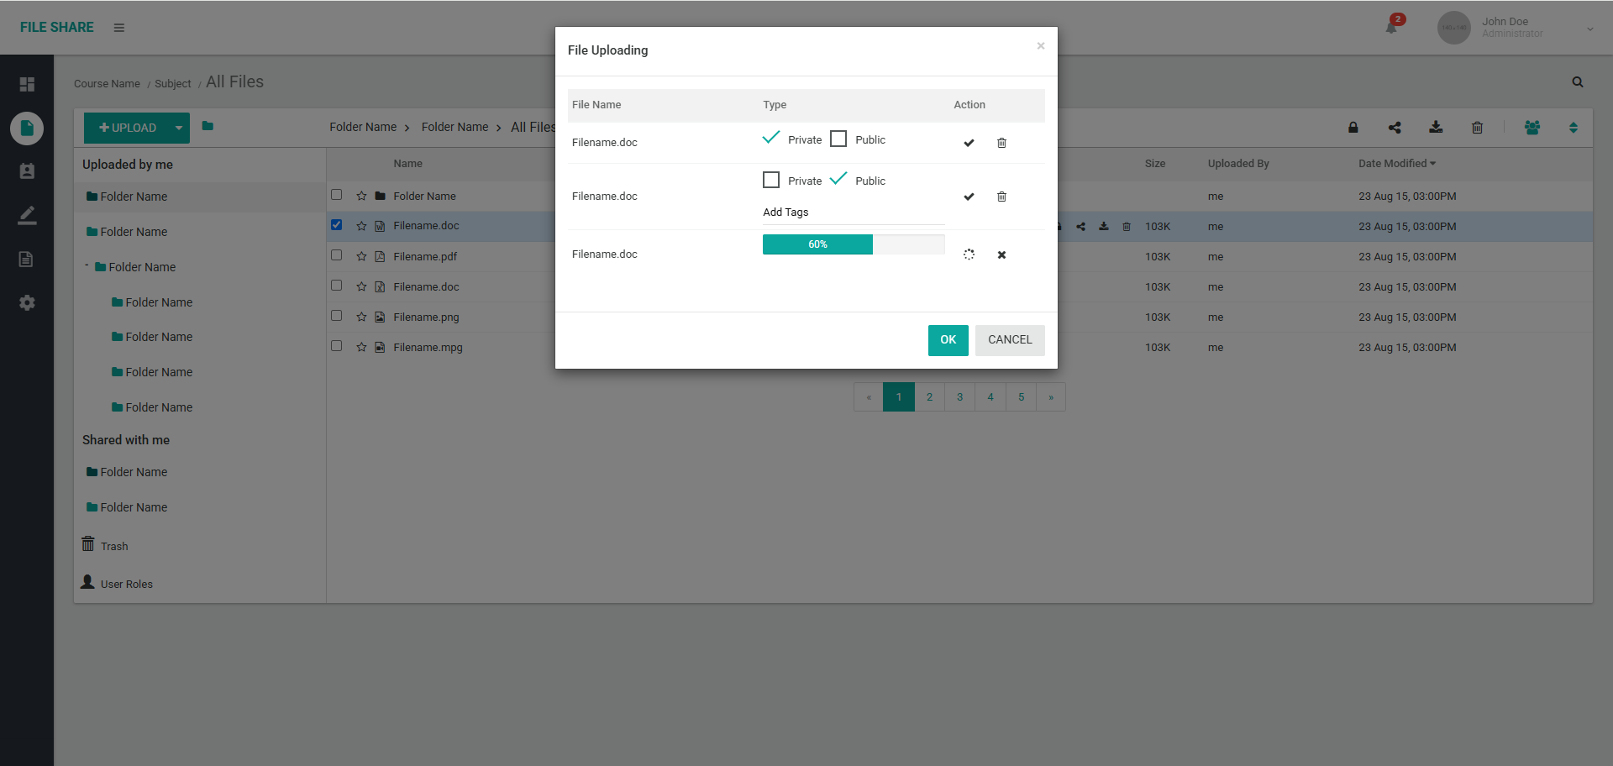1613x766 pixels.
Task: Click the share icon in the toolbar
Action: 1395,128
